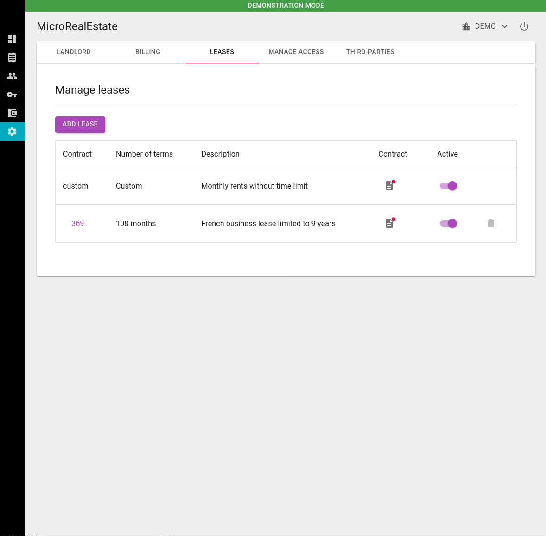Disable Active switch for 369 lease

click(x=448, y=223)
